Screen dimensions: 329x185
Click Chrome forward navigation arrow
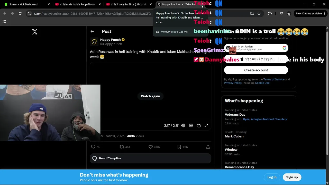(x=12, y=13)
